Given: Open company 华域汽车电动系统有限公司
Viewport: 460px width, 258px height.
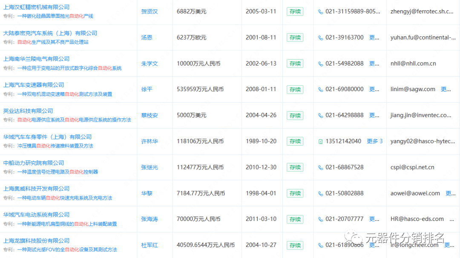Looking at the screenshot, I should (36, 215).
